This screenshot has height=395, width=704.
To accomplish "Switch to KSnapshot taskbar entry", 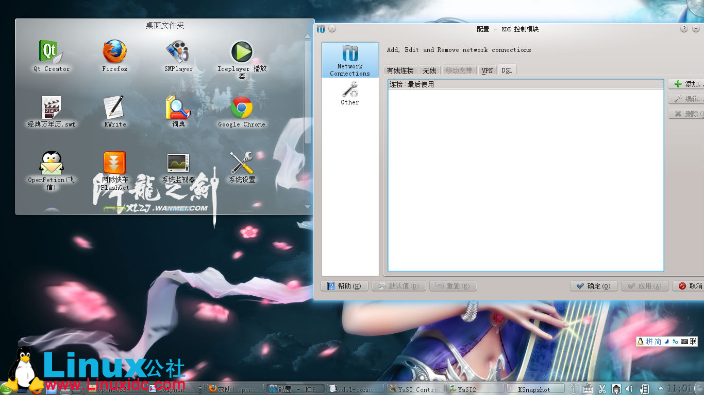I will [535, 389].
